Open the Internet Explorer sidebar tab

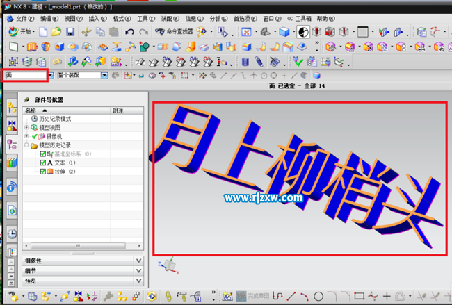click(12, 211)
